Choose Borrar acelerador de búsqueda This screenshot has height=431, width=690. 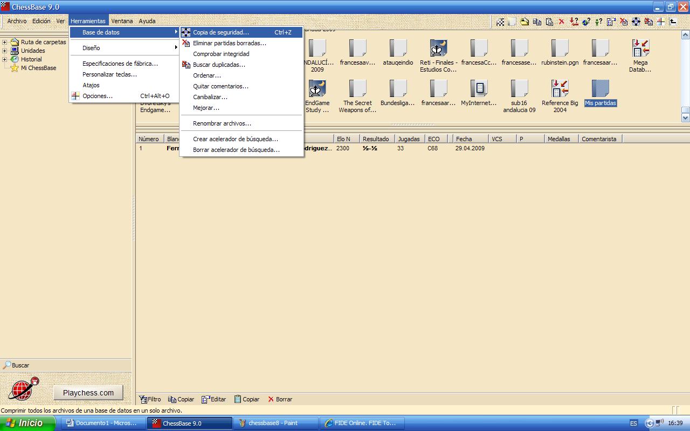click(241, 150)
